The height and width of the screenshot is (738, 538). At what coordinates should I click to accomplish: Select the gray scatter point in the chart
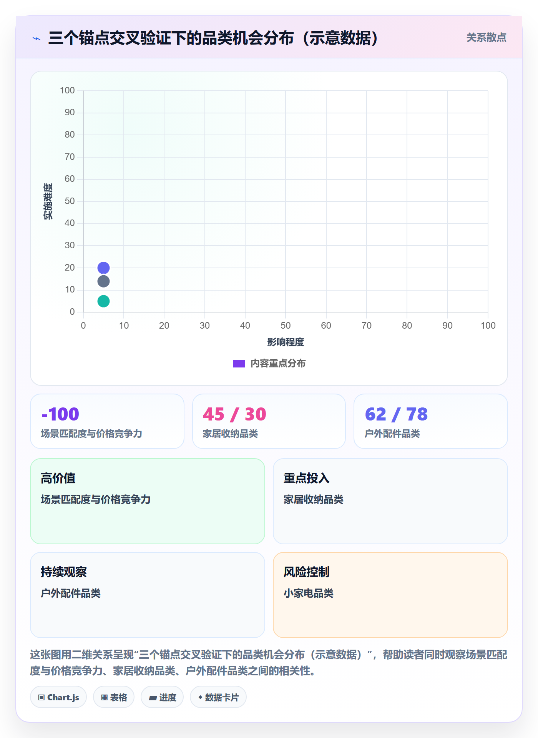click(x=103, y=281)
